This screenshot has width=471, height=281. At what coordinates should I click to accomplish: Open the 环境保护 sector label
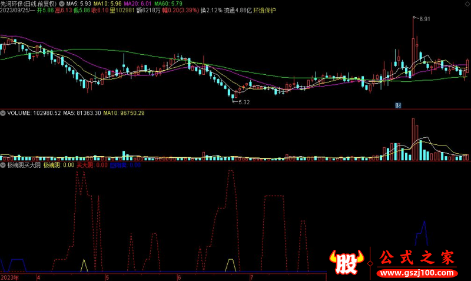coord(264,11)
